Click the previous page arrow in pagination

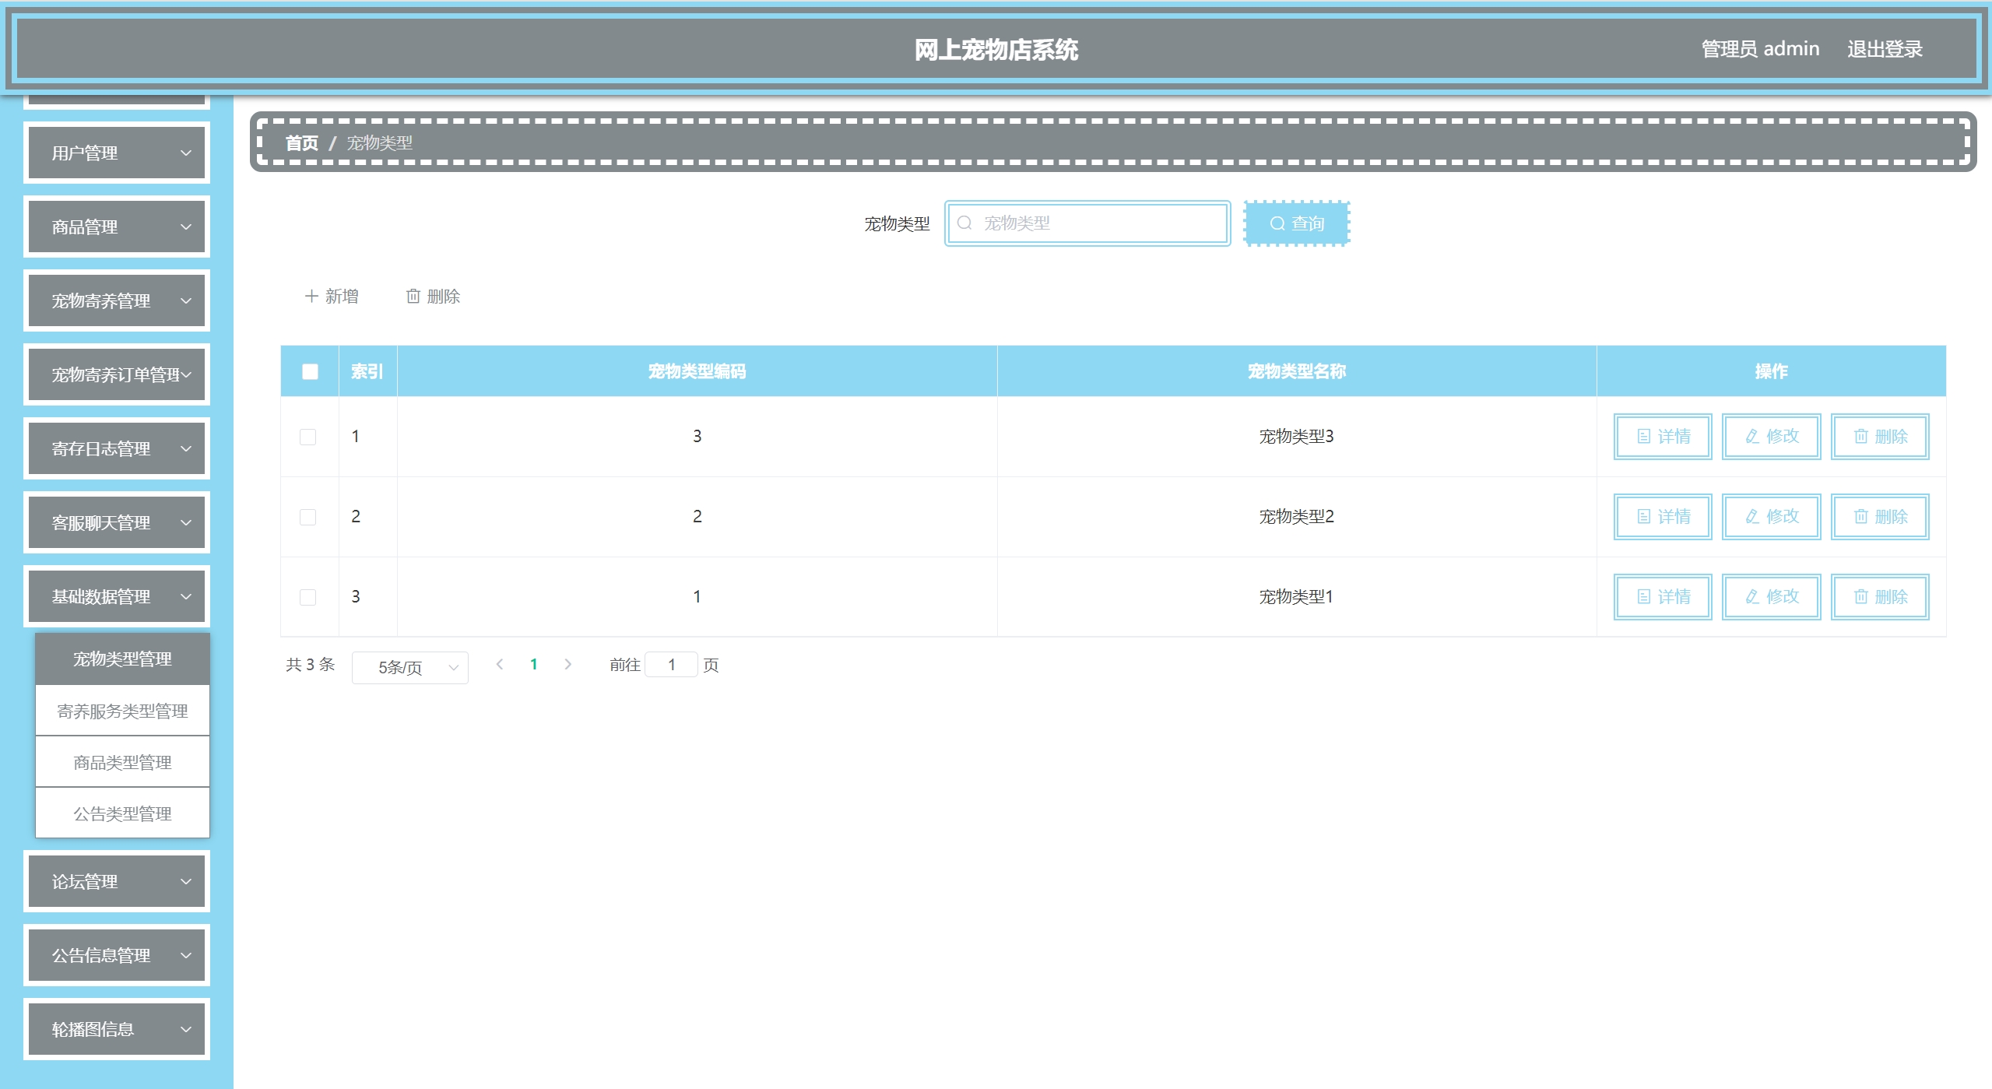coord(500,664)
